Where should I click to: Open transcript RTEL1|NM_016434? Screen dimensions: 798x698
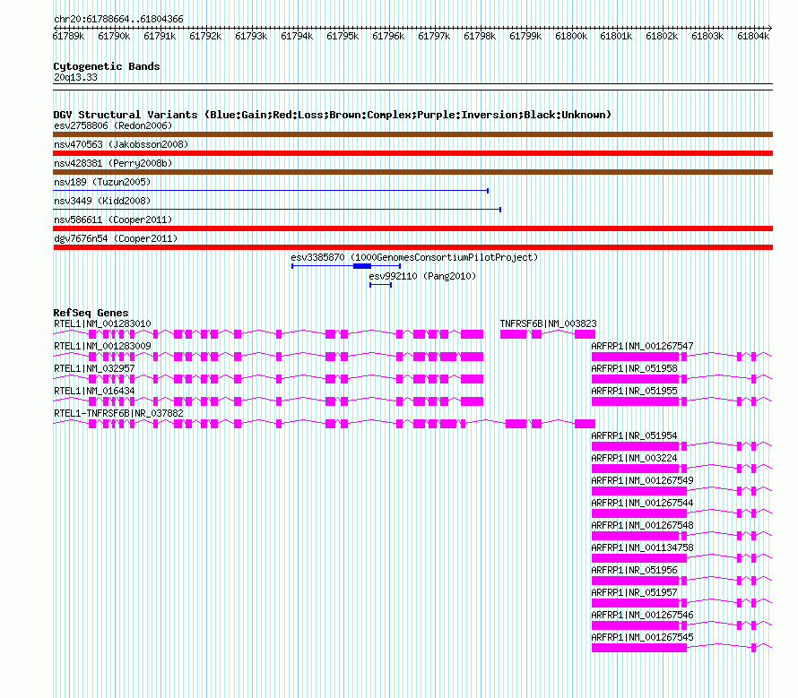(94, 391)
